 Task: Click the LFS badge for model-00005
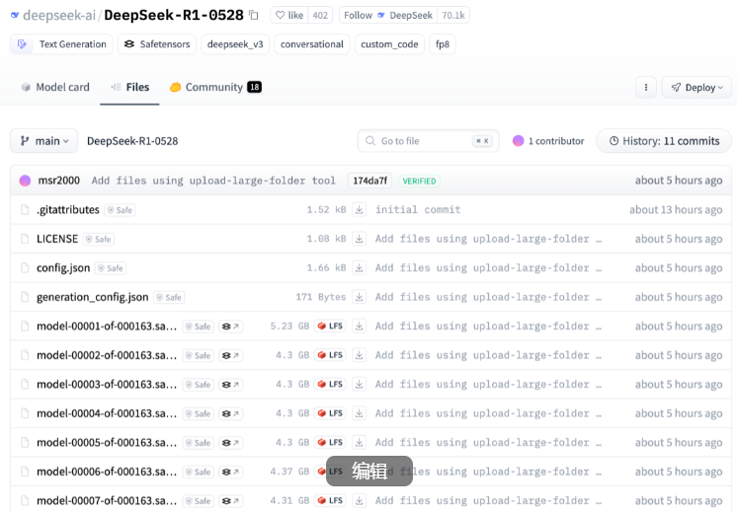(330, 443)
